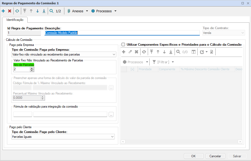
Task: Click the refresh record icon
Action: click(17, 11)
